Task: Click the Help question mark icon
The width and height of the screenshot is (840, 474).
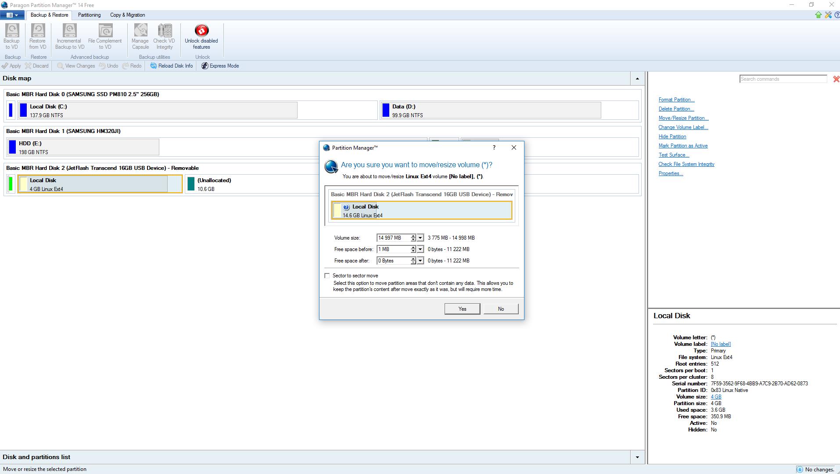Action: 837,15
